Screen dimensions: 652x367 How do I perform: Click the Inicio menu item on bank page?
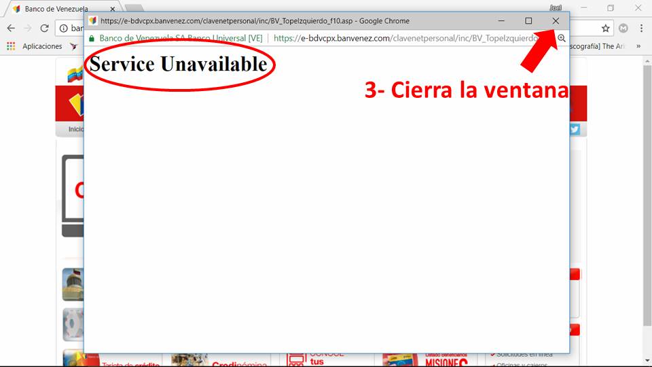[75, 129]
